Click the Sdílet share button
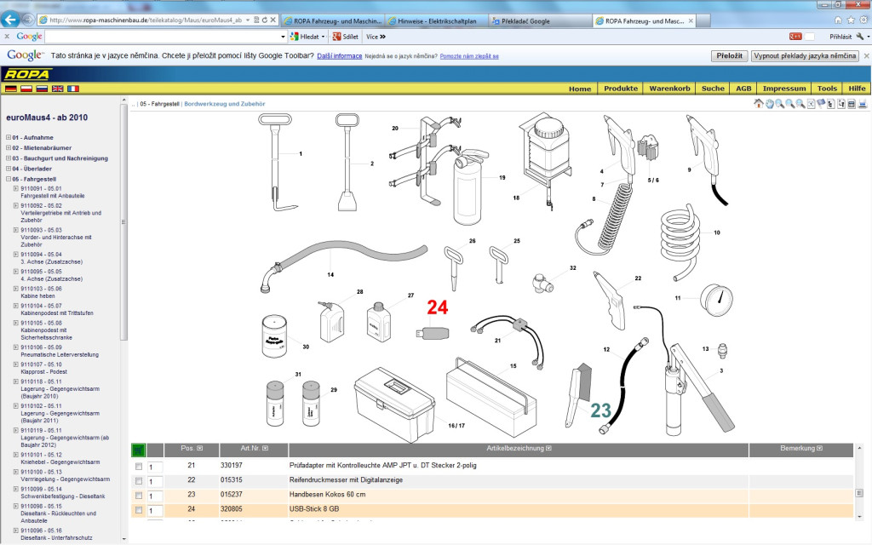Viewport: 872px width, 545px height. click(x=346, y=37)
